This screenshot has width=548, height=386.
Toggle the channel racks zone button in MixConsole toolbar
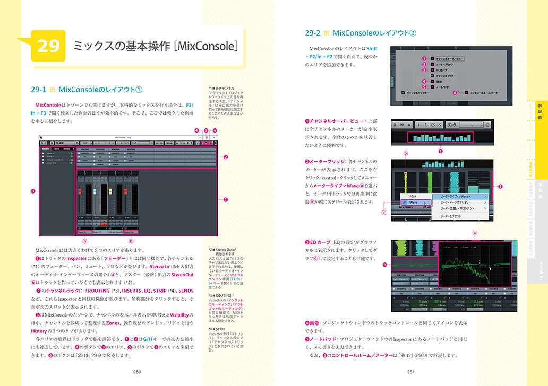coord(206,143)
